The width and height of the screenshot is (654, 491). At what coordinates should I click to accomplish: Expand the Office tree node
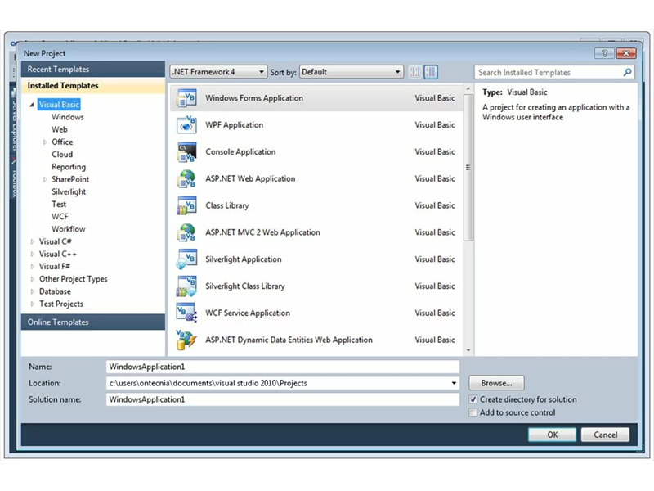point(45,142)
